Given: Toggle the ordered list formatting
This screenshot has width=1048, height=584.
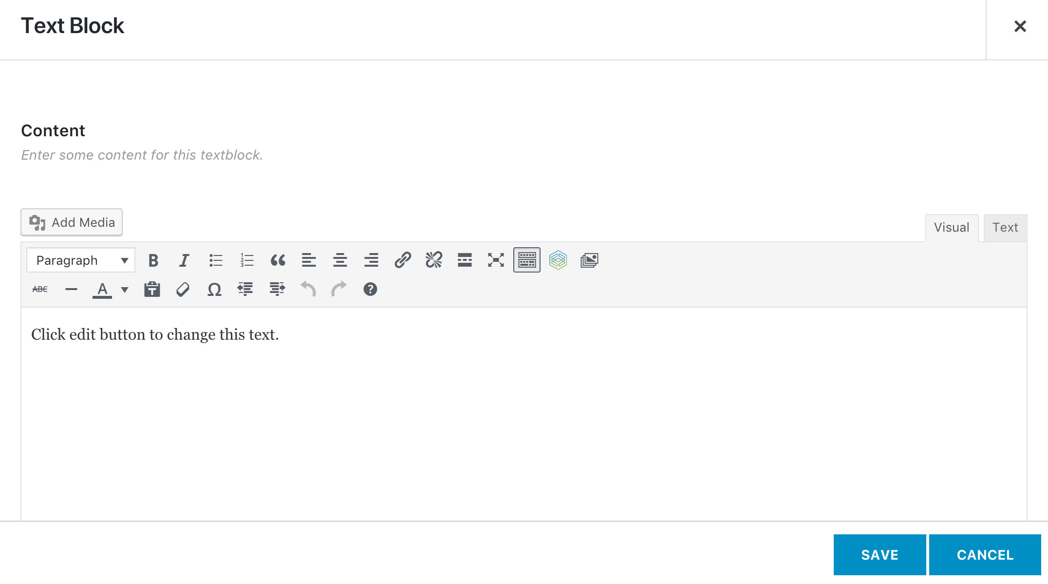Looking at the screenshot, I should click(x=247, y=259).
